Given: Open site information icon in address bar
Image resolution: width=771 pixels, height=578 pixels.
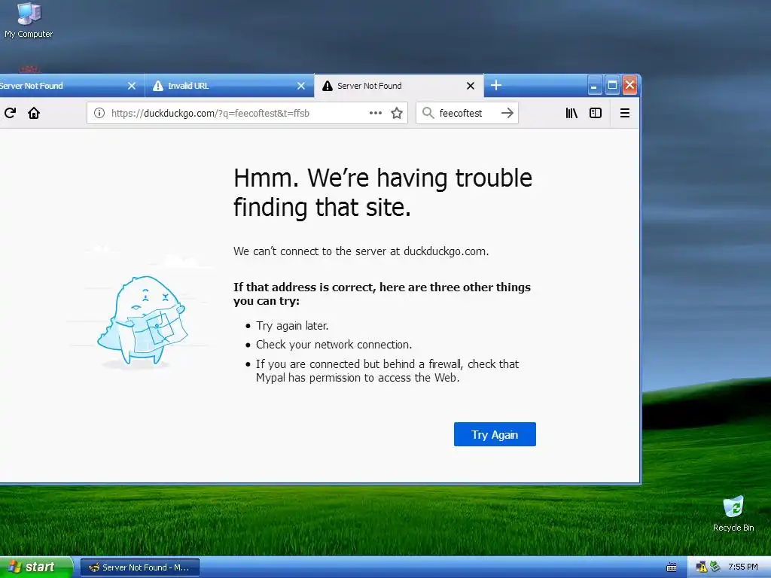Looking at the screenshot, I should point(99,113).
